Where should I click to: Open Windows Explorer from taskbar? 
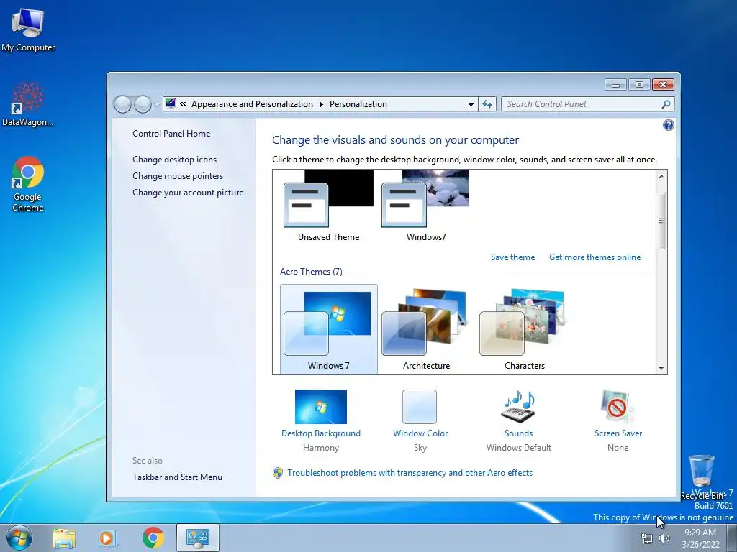coord(64,538)
